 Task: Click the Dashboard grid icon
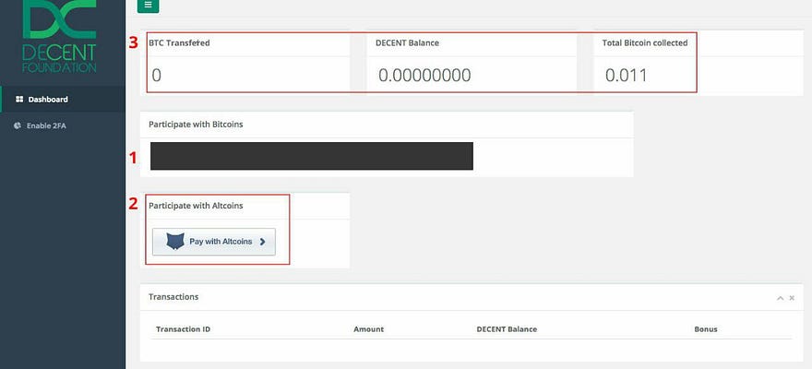click(x=19, y=99)
